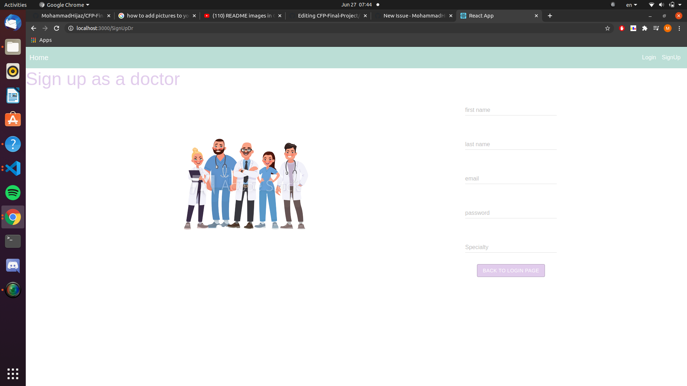Click the bookmark star in the address bar
The image size is (687, 386).
pos(607,28)
